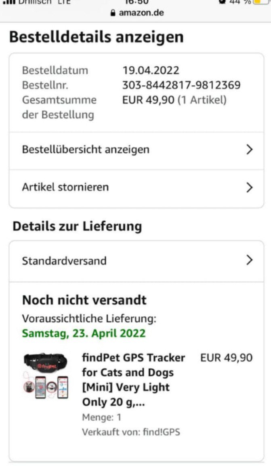Tap order number 303-8442817-9812369

point(181,85)
